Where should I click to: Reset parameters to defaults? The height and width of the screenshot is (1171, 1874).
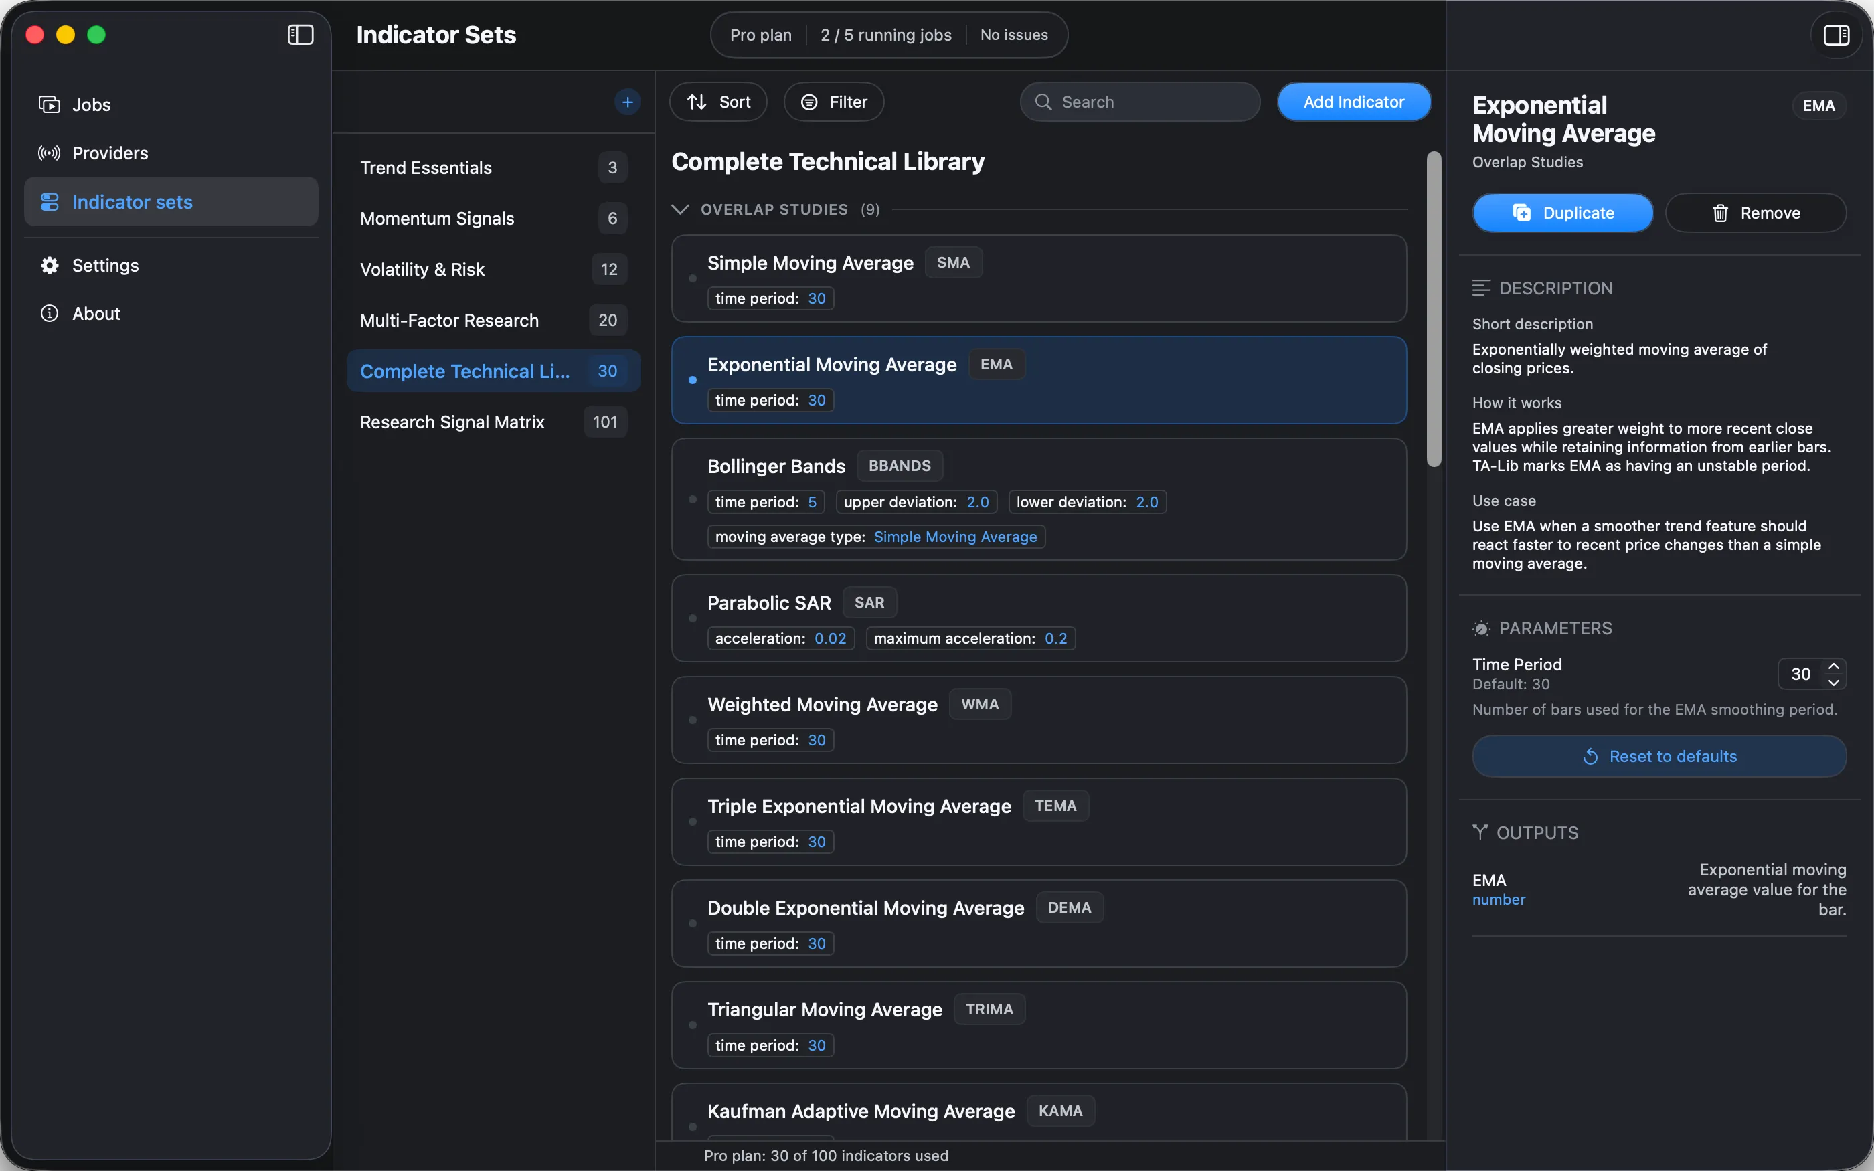(x=1658, y=757)
